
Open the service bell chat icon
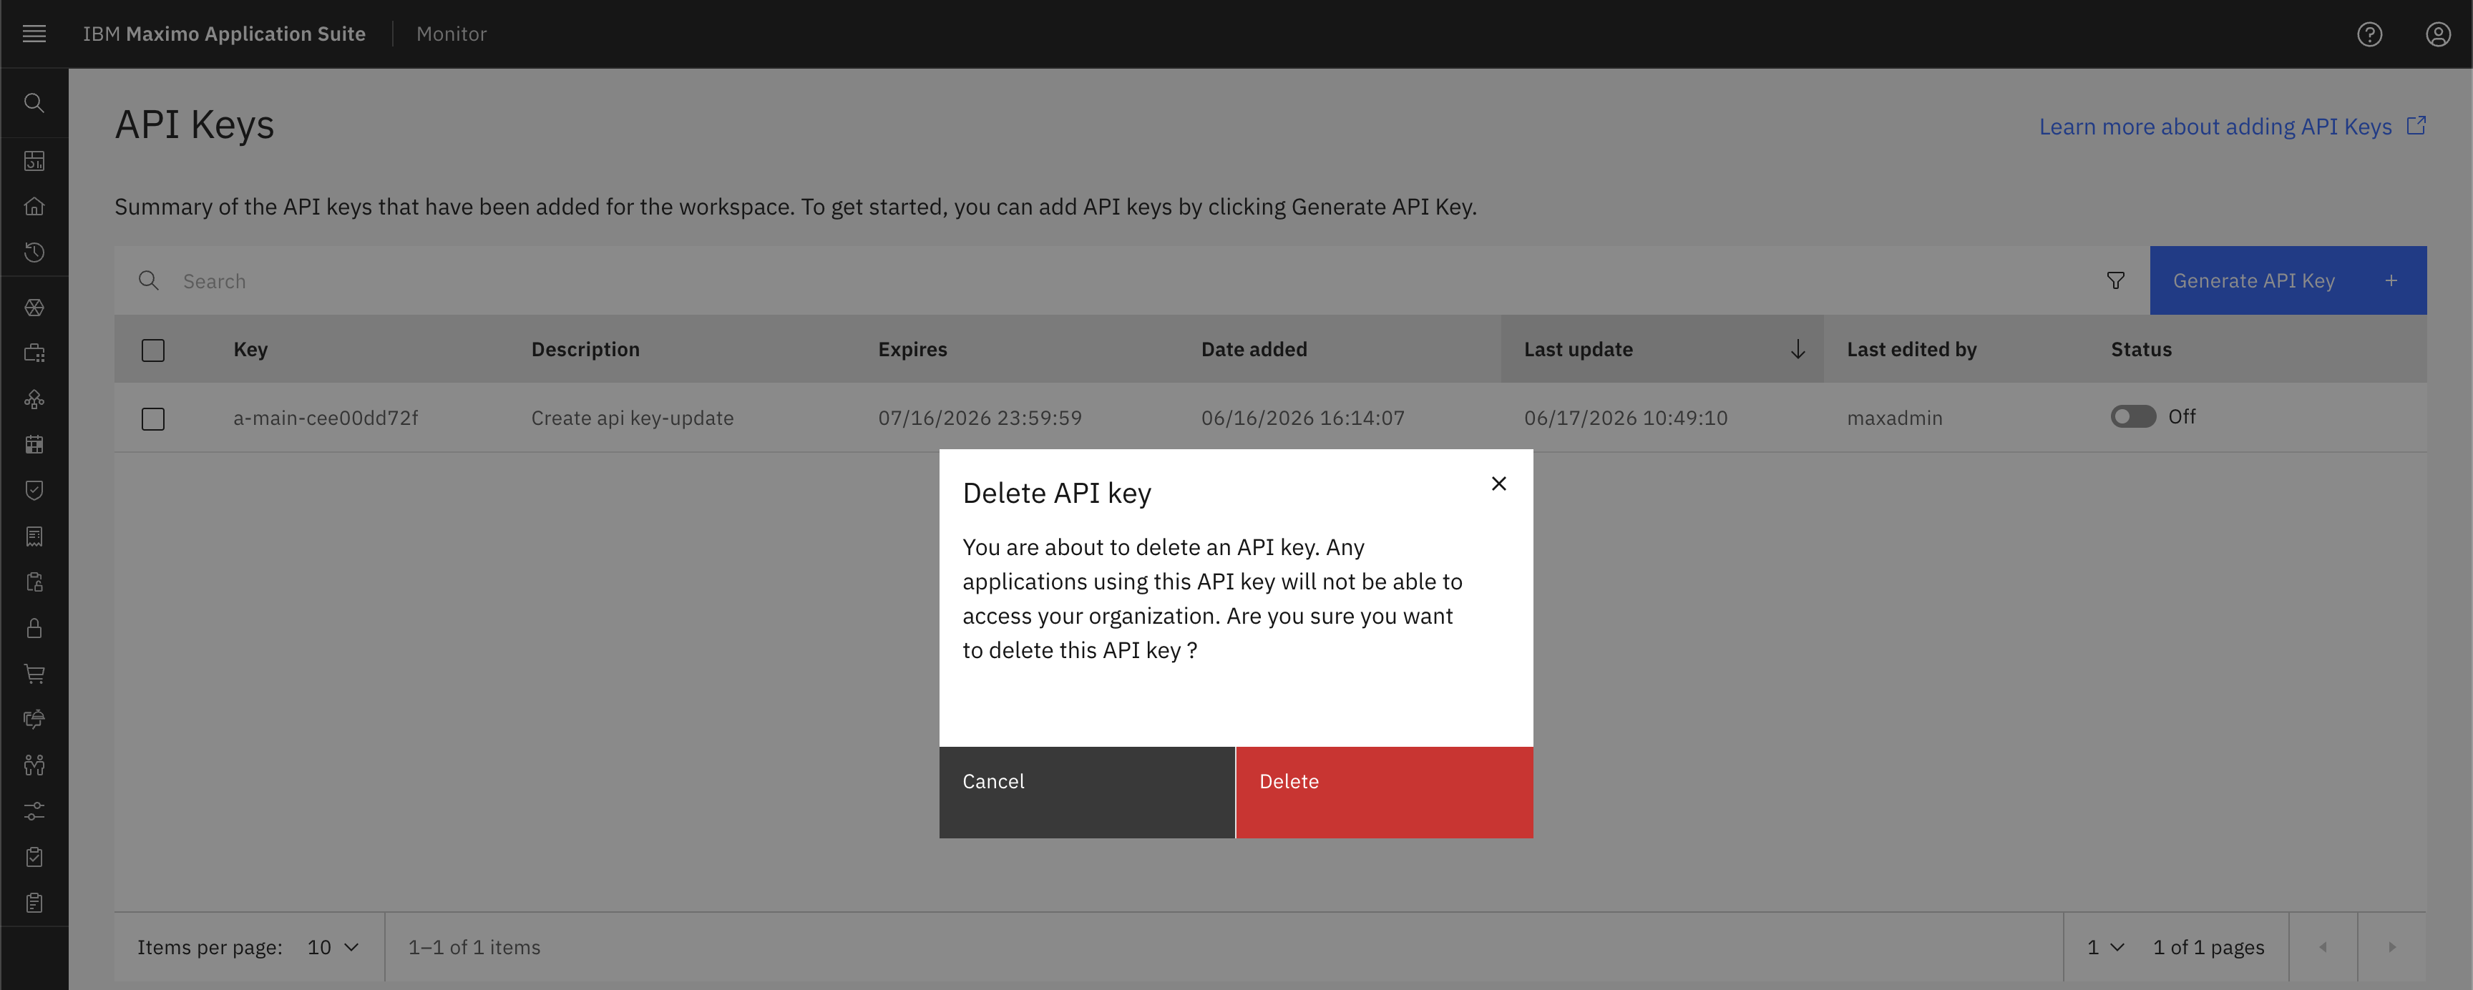tap(34, 720)
